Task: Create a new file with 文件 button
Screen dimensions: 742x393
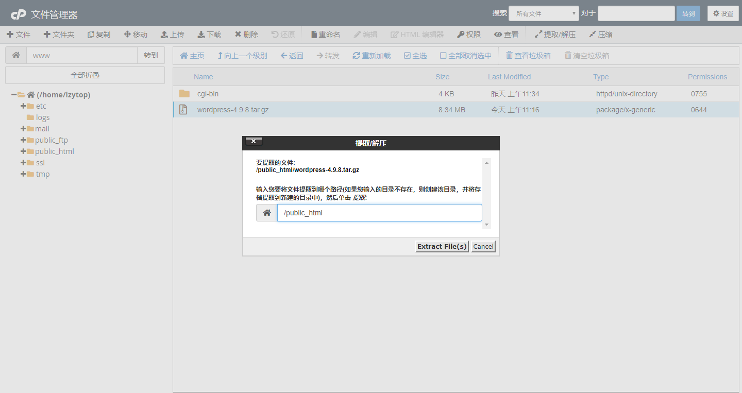Action: 19,35
